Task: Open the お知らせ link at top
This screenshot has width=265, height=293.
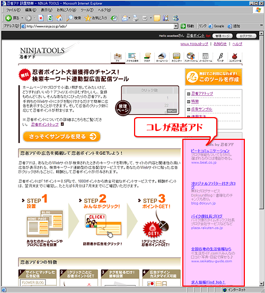Action: point(220,44)
